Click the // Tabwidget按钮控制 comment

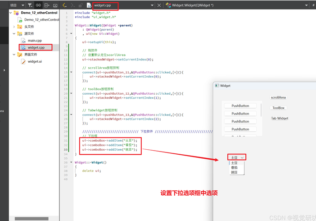point(99,110)
